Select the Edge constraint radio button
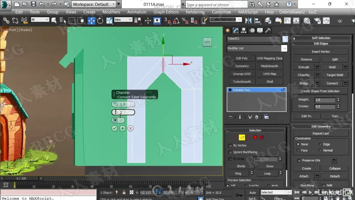355x200 pixels. (320, 144)
